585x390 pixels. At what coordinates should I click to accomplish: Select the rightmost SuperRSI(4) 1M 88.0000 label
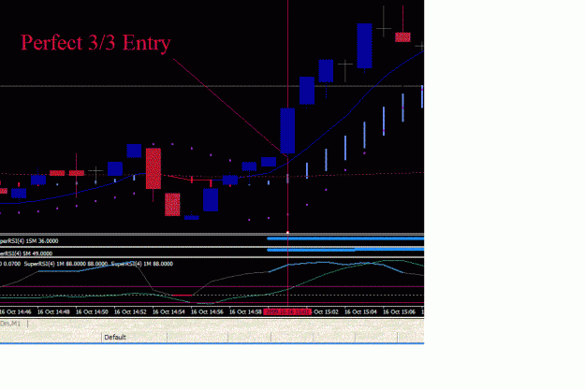[x=142, y=264]
